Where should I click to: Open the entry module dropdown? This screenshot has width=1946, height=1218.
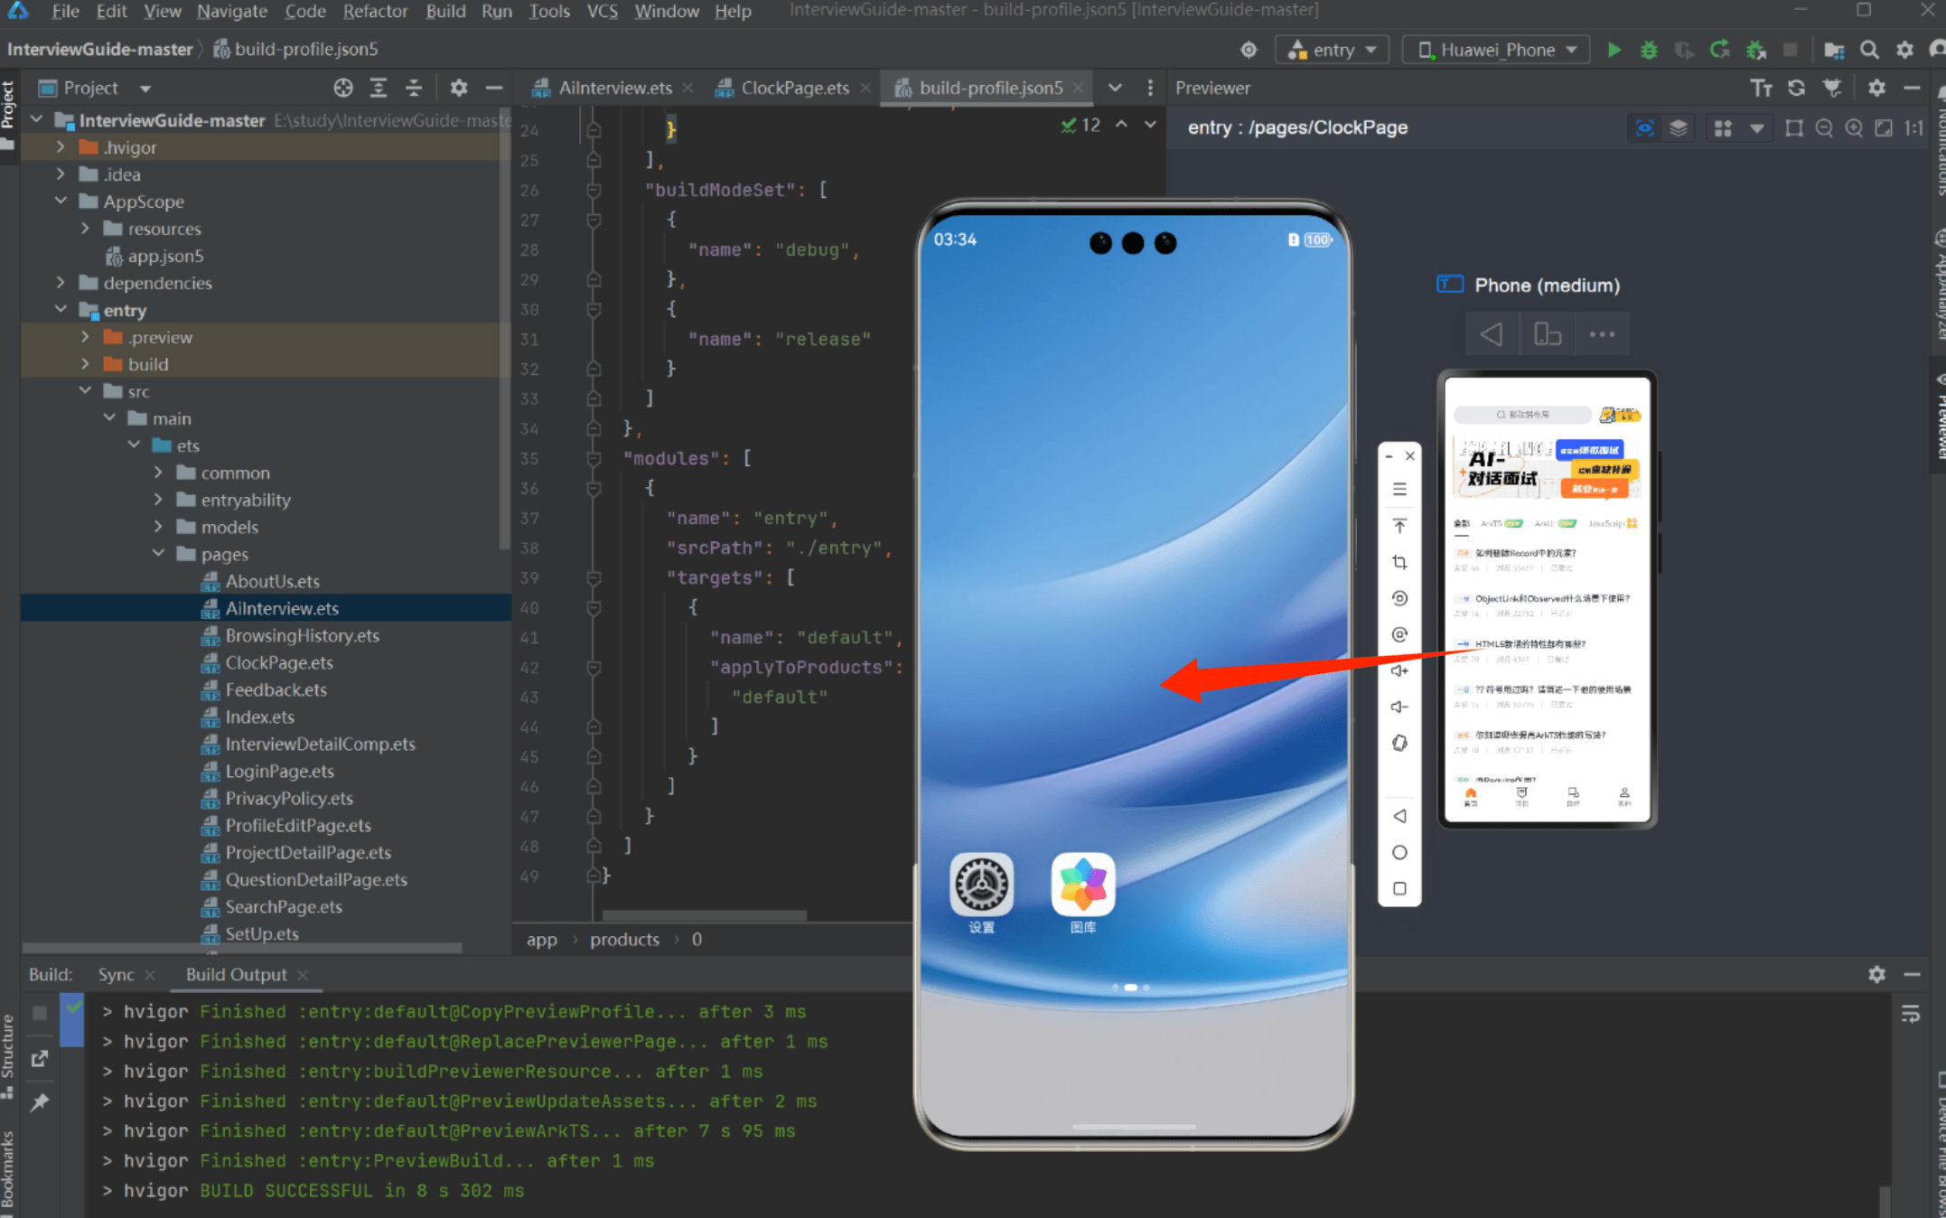[x=1332, y=50]
